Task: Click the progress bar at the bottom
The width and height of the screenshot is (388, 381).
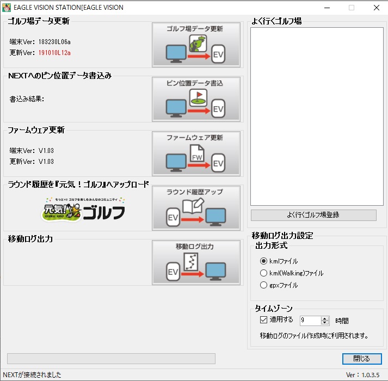Action: coord(111,359)
